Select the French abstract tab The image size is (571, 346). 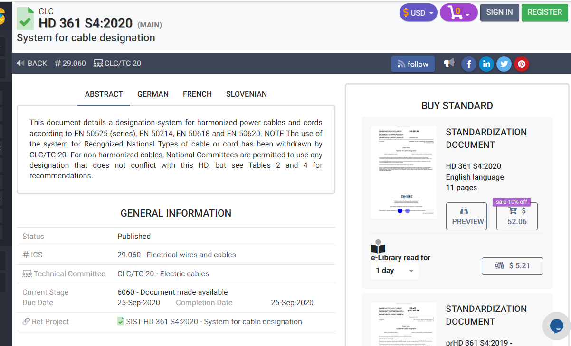(197, 94)
